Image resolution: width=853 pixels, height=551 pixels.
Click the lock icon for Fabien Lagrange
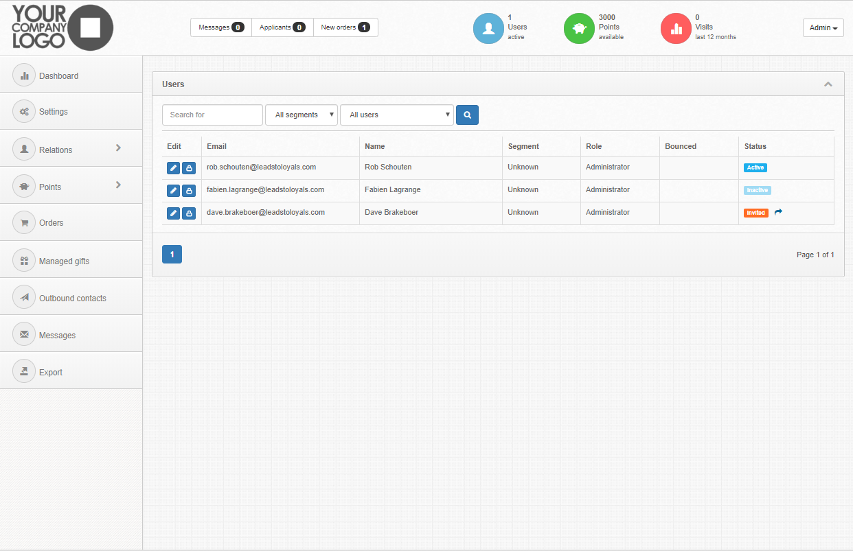189,191
